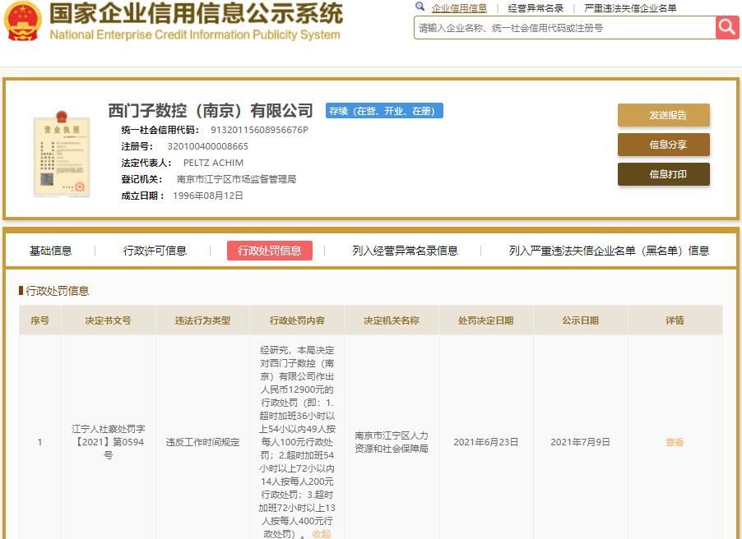The height and width of the screenshot is (539, 742).
Task: Open the business license thumbnail image
Action: [62, 154]
